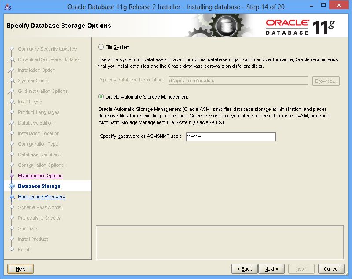Click the Finish step

pyautogui.click(x=24, y=250)
